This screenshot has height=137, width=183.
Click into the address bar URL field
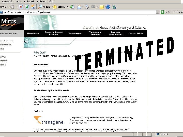click(x=79, y=12)
